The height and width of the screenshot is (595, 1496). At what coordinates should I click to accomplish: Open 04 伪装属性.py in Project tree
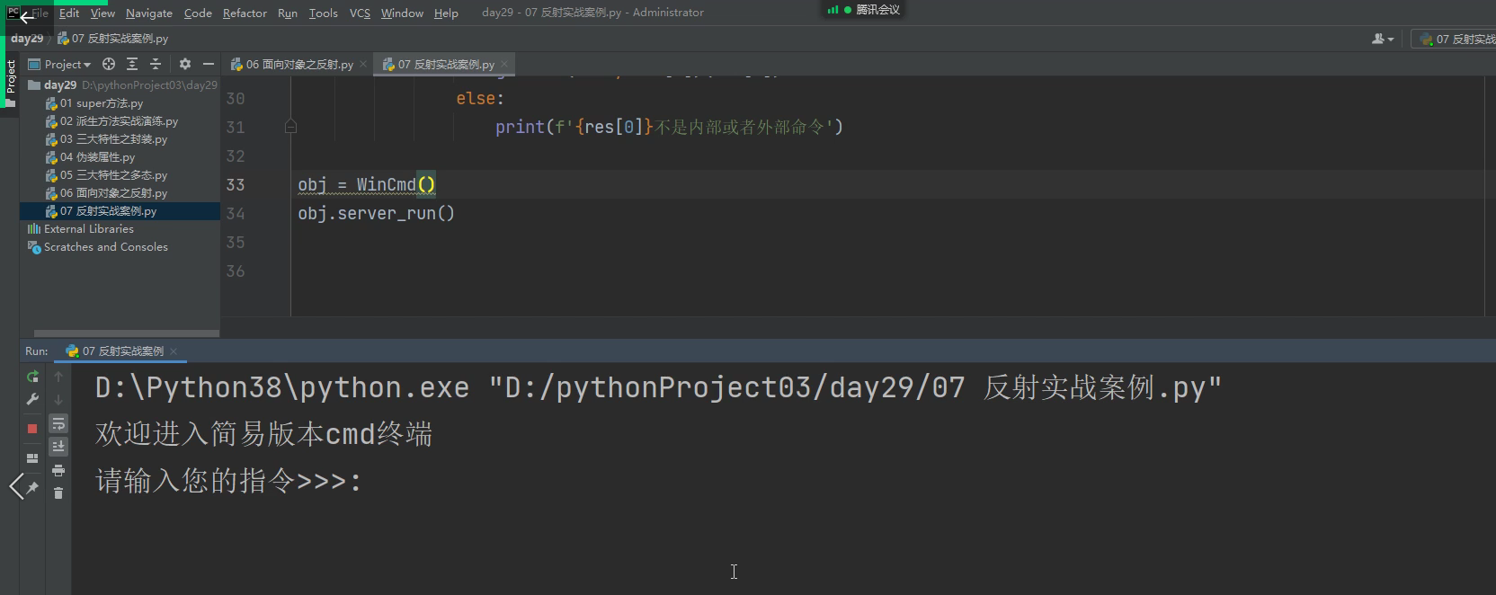tap(120, 156)
